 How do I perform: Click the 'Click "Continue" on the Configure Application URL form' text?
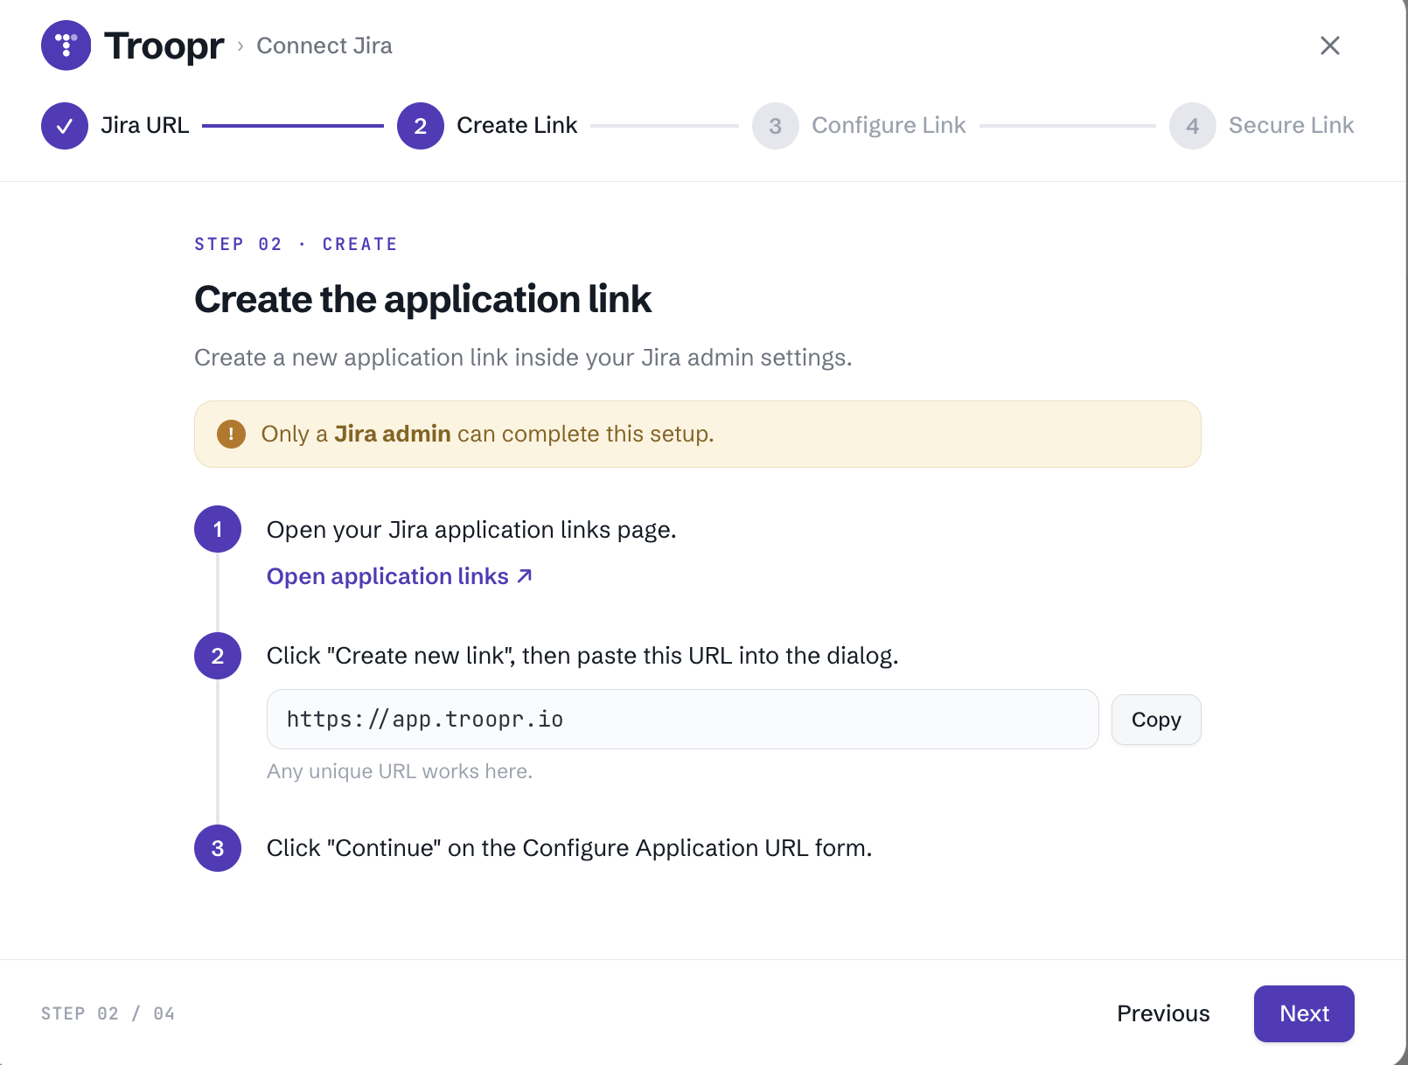click(x=569, y=848)
